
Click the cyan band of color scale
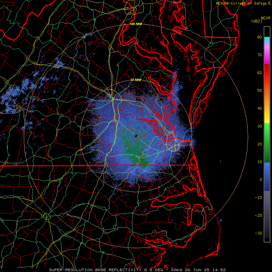(x=267, y=40)
